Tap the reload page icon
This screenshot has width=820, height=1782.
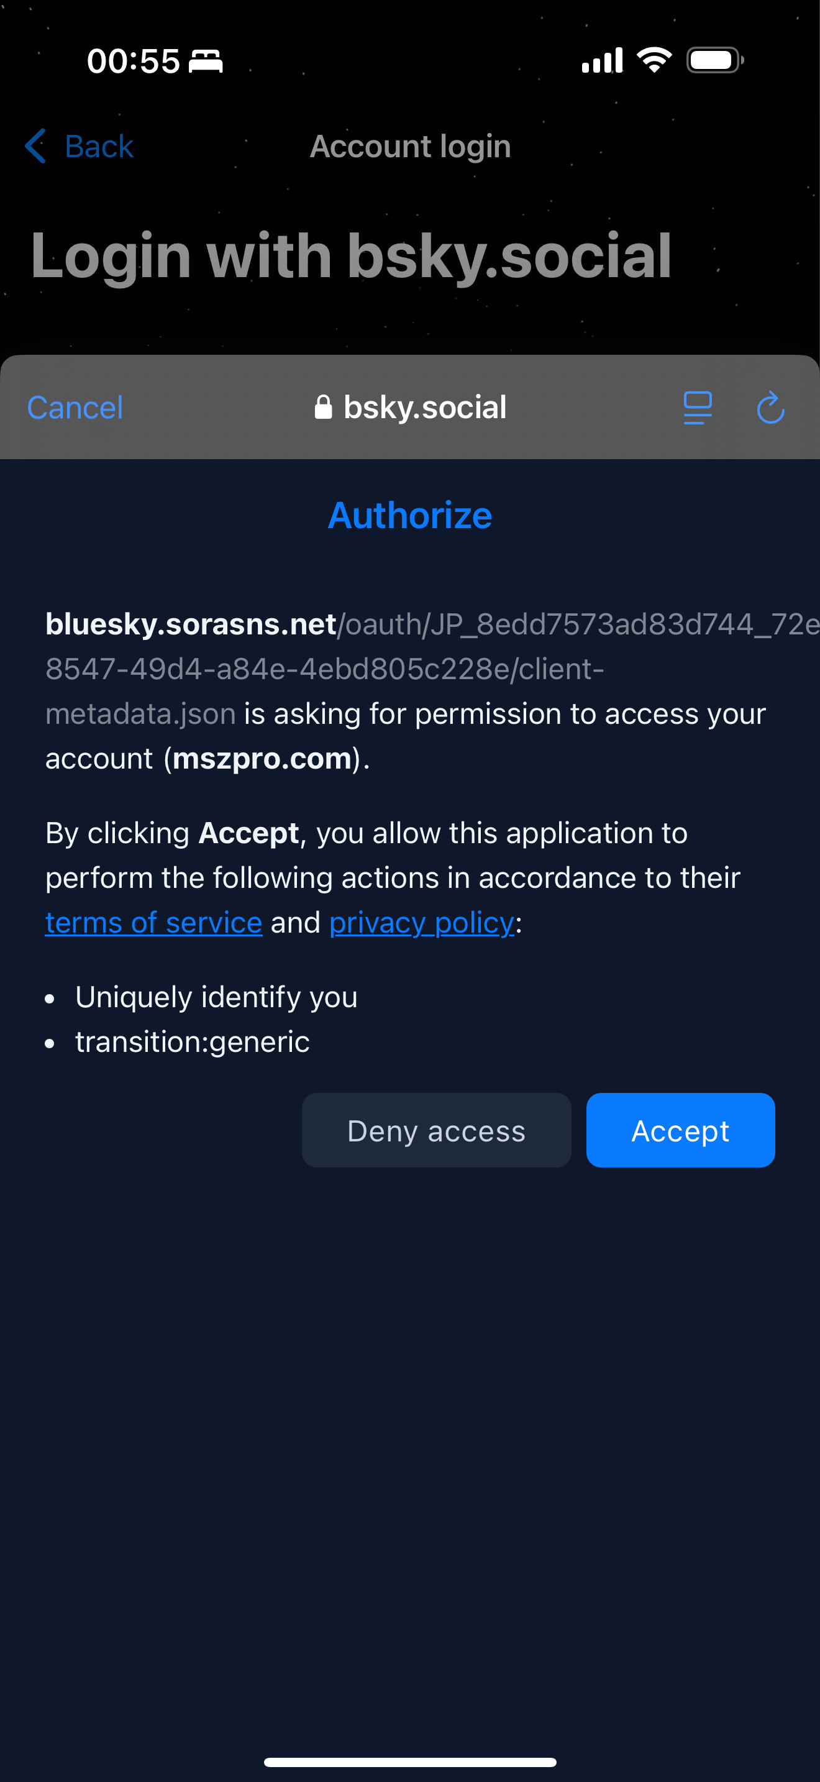[770, 408]
